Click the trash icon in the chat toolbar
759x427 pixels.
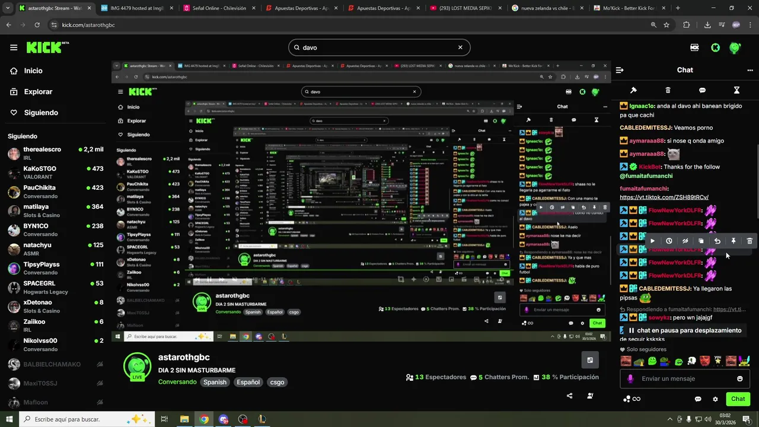pos(668,90)
